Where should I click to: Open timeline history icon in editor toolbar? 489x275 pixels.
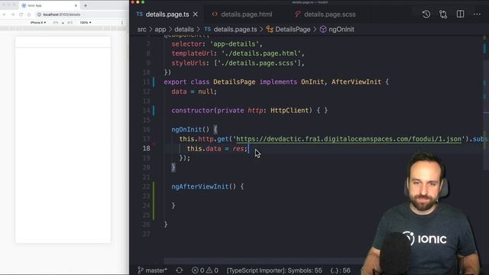[x=426, y=14]
